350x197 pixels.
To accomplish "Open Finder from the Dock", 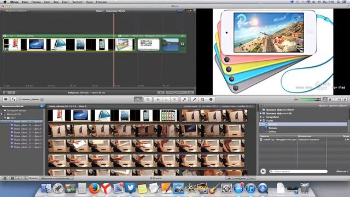I will click(x=46, y=188).
